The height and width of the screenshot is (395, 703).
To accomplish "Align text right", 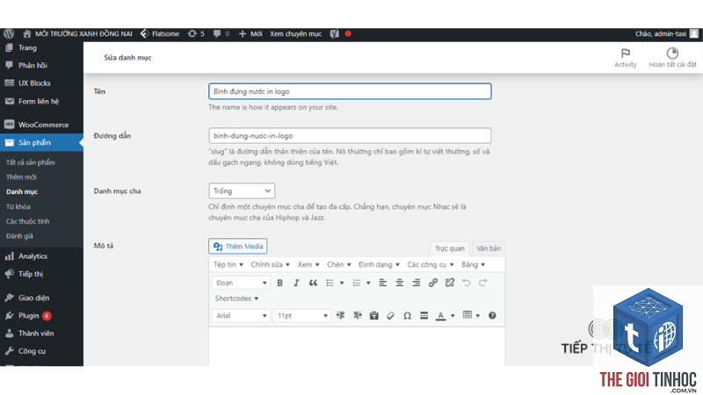I will coord(416,283).
